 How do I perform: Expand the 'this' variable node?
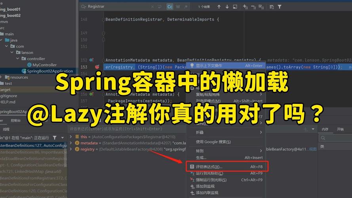tap(71, 137)
